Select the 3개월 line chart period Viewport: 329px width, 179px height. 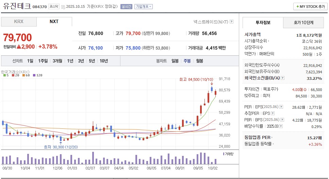pyautogui.click(x=57, y=61)
